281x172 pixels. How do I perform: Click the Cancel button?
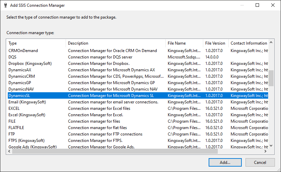click(x=260, y=162)
